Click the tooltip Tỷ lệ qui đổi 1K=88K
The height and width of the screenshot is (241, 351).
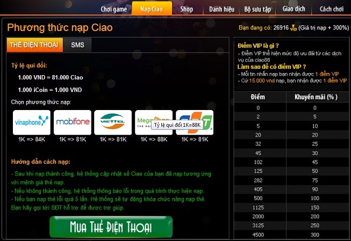(177, 125)
